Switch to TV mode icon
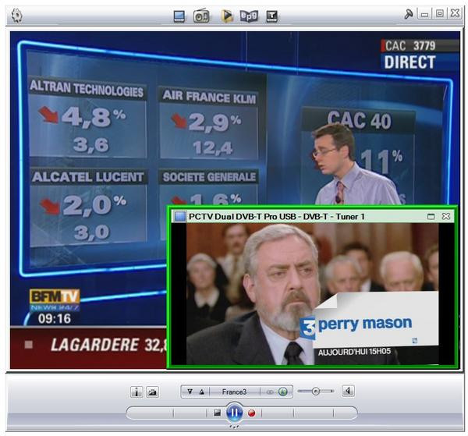468x436 pixels. (179, 16)
